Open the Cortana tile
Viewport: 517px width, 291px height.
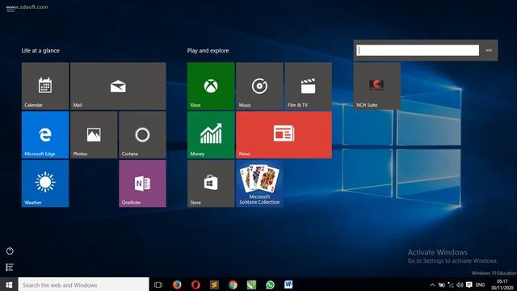[142, 135]
